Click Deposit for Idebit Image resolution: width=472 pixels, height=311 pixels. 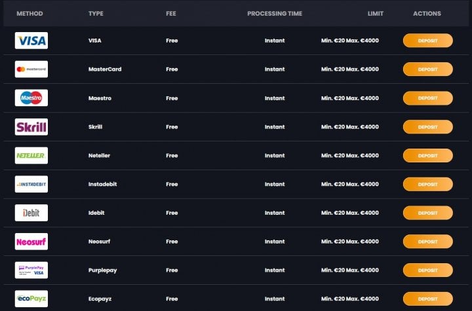click(427, 213)
